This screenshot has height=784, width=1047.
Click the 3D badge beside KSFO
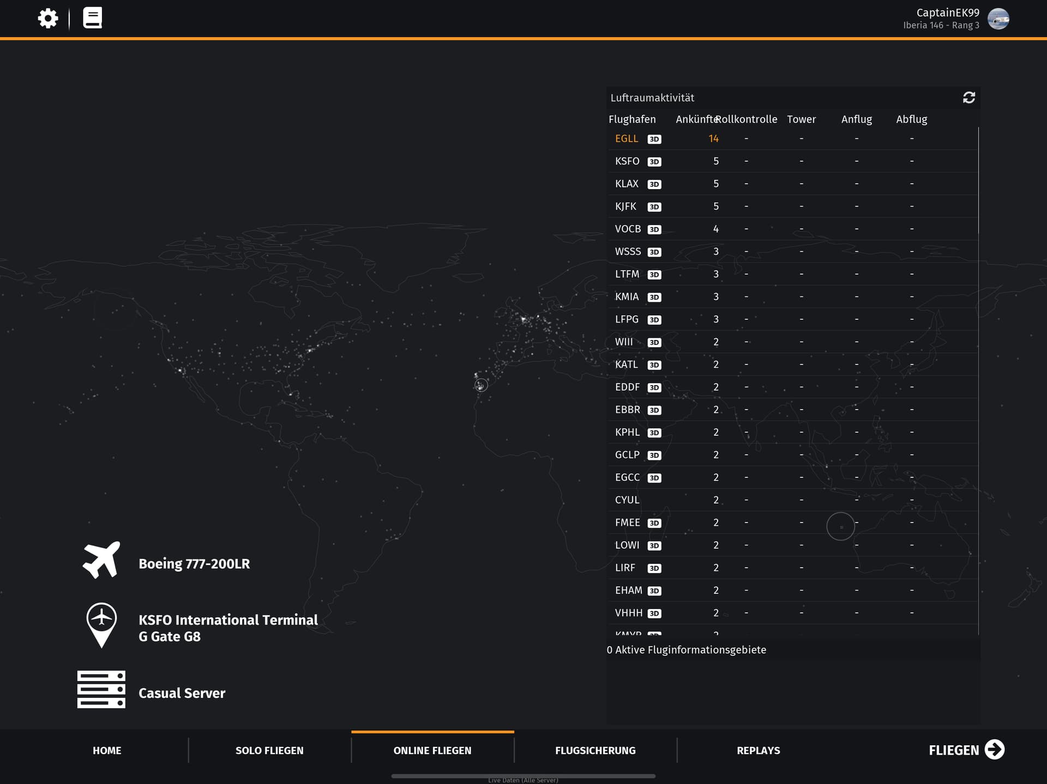click(x=654, y=162)
